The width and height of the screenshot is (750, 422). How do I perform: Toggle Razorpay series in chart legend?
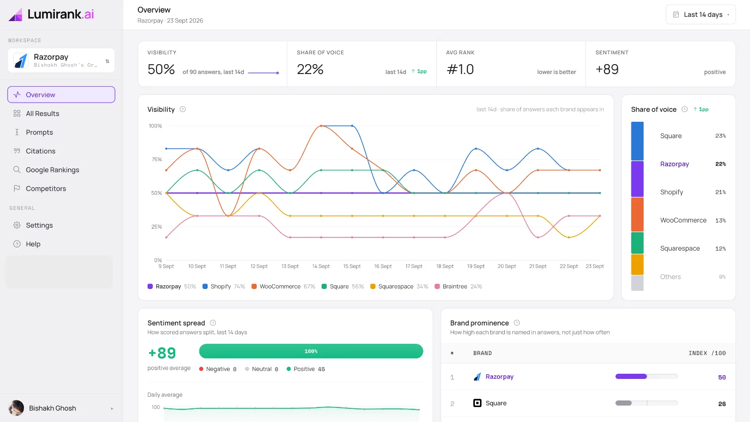click(x=172, y=287)
